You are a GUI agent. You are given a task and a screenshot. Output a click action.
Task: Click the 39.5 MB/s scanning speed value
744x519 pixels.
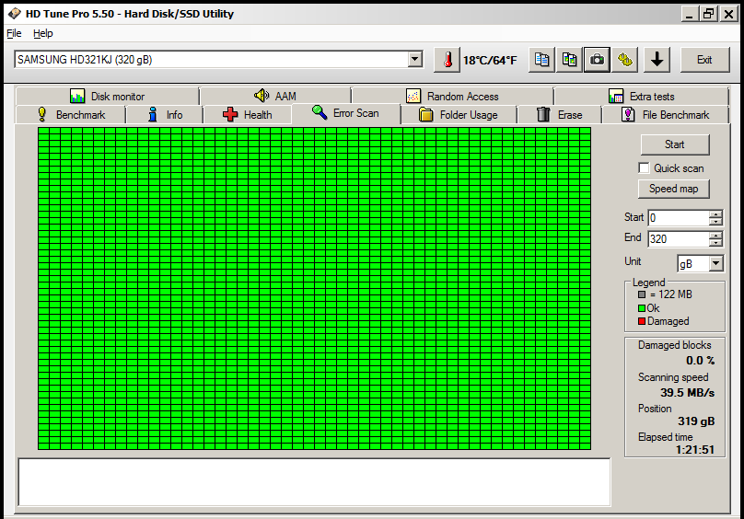pyautogui.click(x=688, y=393)
